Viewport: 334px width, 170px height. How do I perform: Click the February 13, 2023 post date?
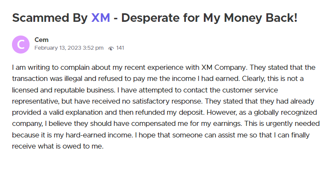[x=58, y=48]
